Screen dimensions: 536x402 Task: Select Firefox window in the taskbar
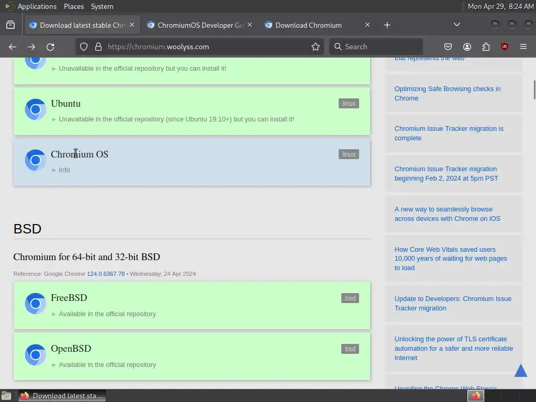coord(62,396)
